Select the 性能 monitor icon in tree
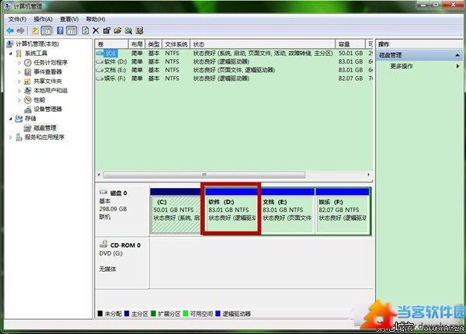Image resolution: width=466 pixels, height=334 pixels. coord(28,100)
